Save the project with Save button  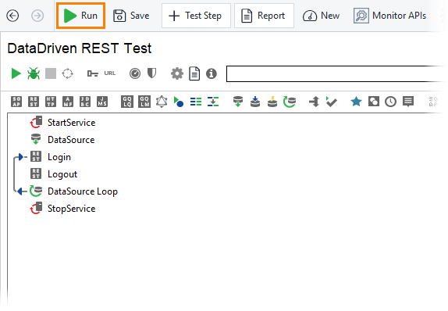point(131,16)
